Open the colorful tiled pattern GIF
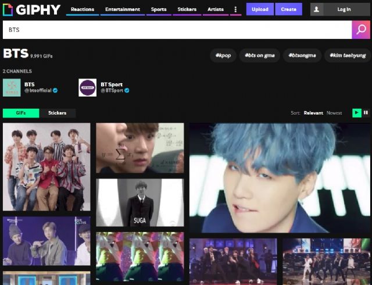This screenshot has width=372, height=285. (x=139, y=256)
